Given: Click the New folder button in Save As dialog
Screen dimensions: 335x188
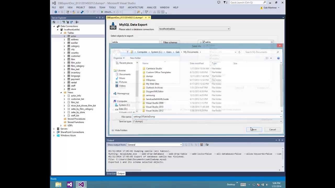Looking at the screenshot, I should pyautogui.click(x=135, y=58).
